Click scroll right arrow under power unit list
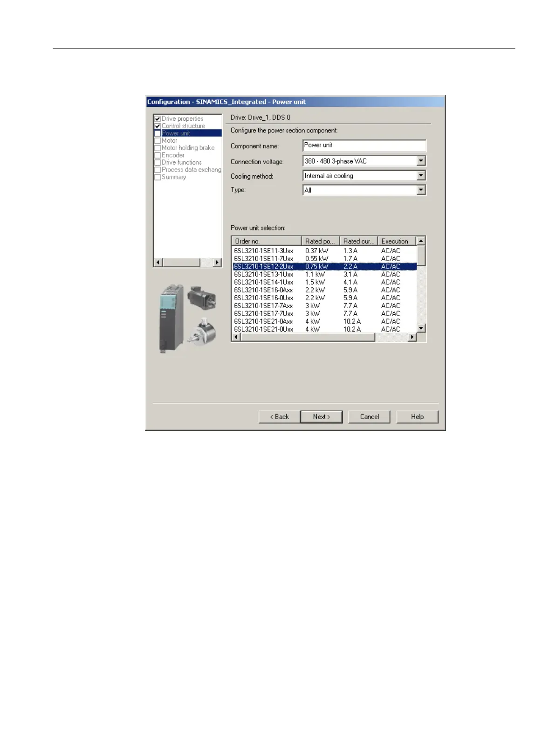This screenshot has width=555, height=740. click(412, 337)
